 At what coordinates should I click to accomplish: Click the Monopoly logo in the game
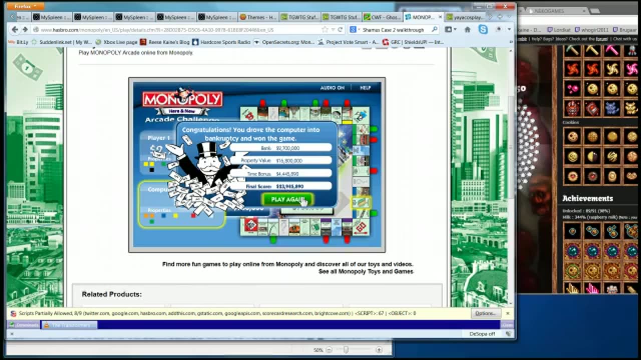click(182, 100)
